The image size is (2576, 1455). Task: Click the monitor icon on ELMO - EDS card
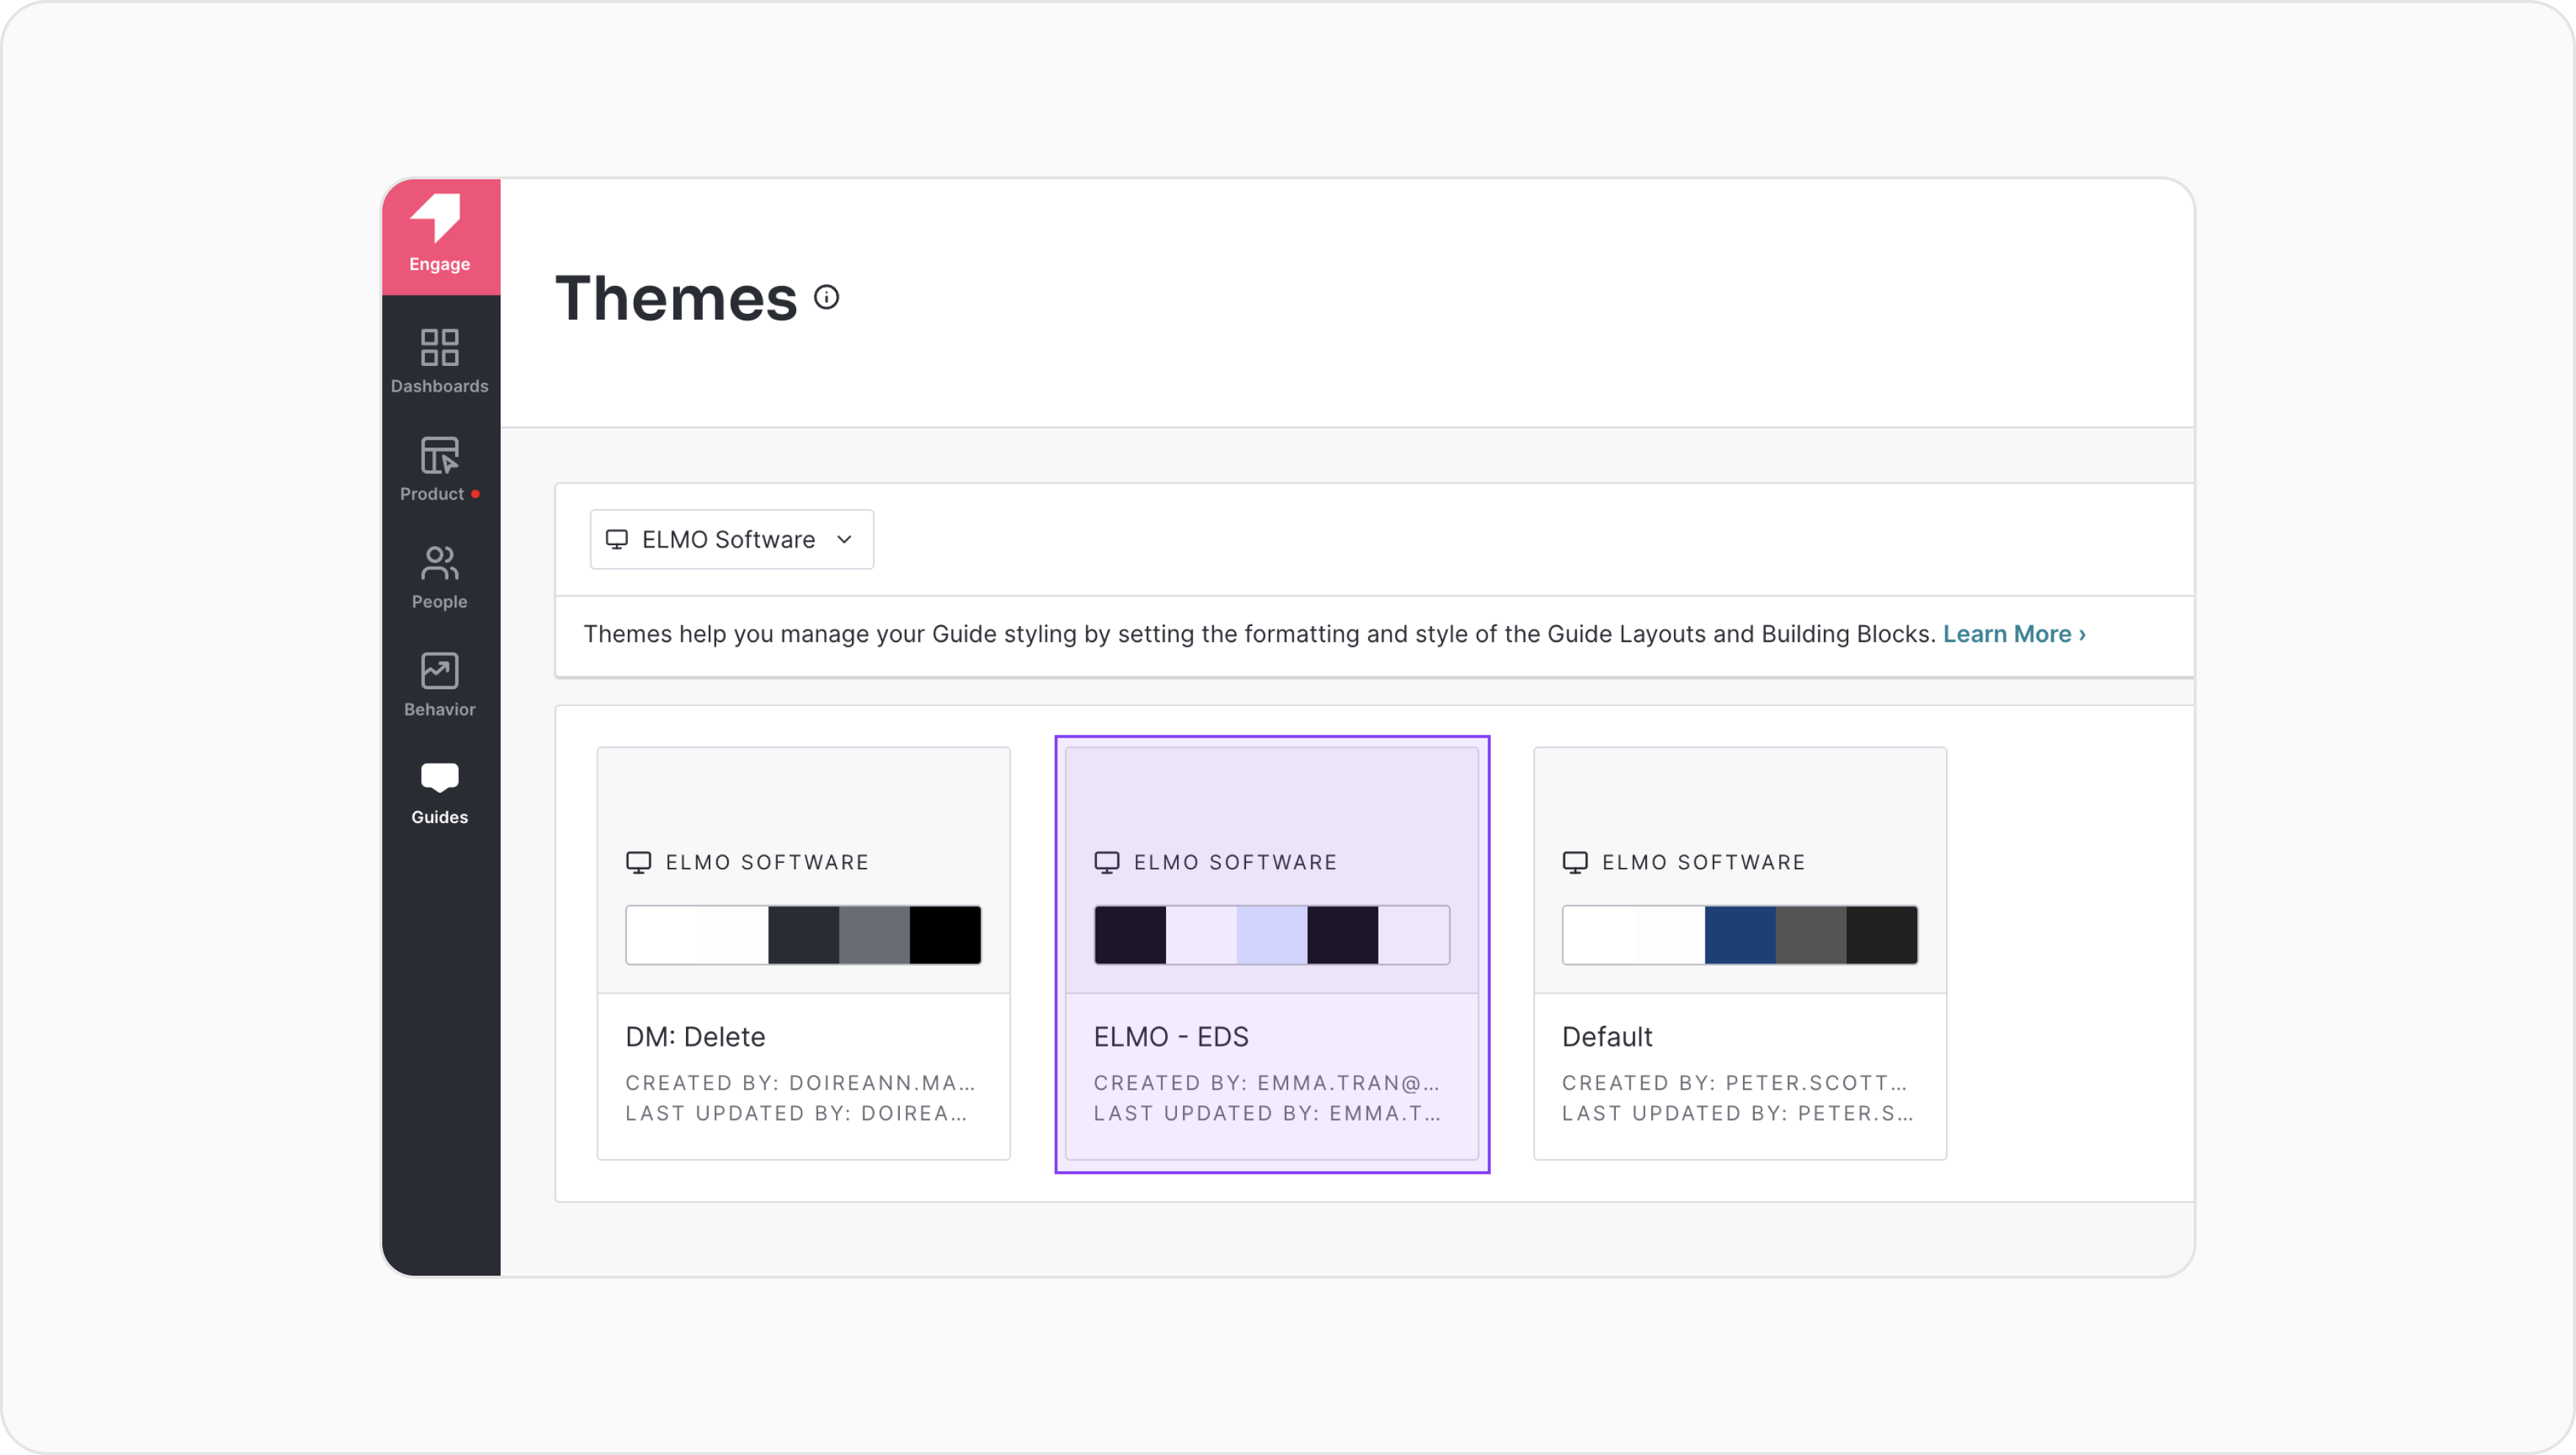point(1106,863)
